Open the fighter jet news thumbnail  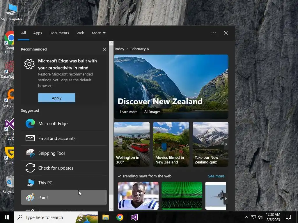(x=216, y=196)
